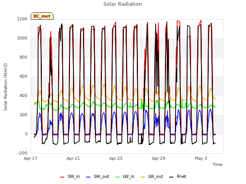Click the black Rnet legend swatch
The width and height of the screenshot is (246, 184).
pos(171,177)
